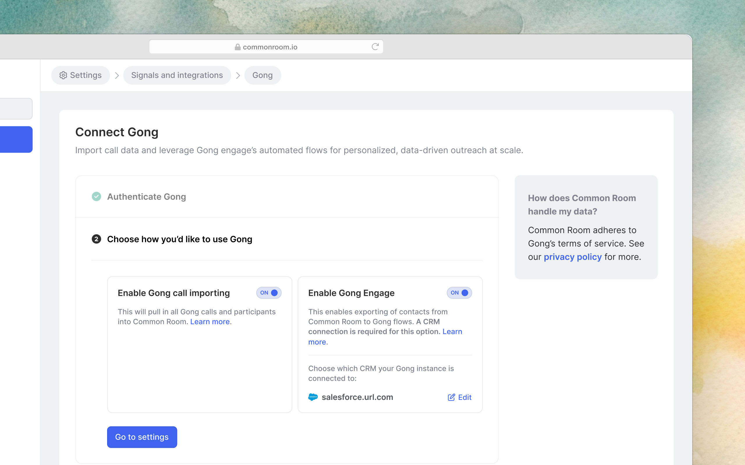Image resolution: width=745 pixels, height=465 pixels.
Task: Expand the Authenticate Gong step
Action: point(147,197)
